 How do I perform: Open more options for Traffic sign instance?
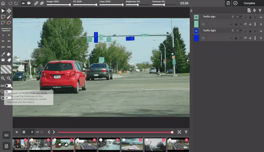[255, 24]
